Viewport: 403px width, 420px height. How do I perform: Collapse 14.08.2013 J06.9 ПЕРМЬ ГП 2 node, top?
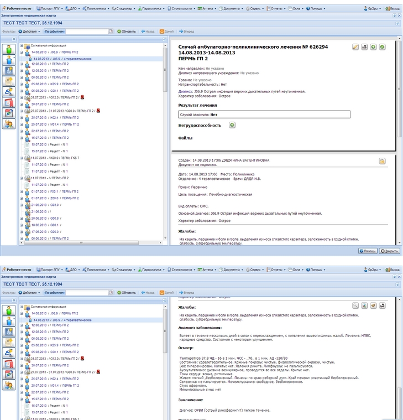click(22, 52)
